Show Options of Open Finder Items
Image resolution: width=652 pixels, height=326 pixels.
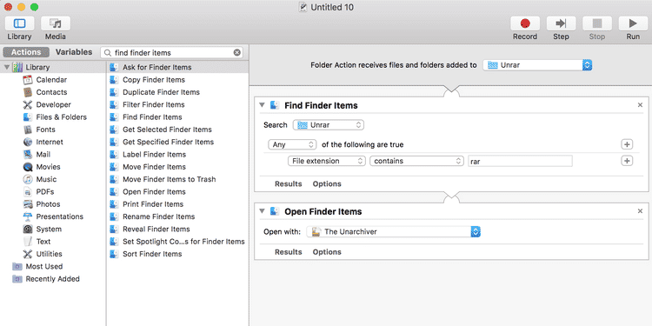pyautogui.click(x=327, y=252)
